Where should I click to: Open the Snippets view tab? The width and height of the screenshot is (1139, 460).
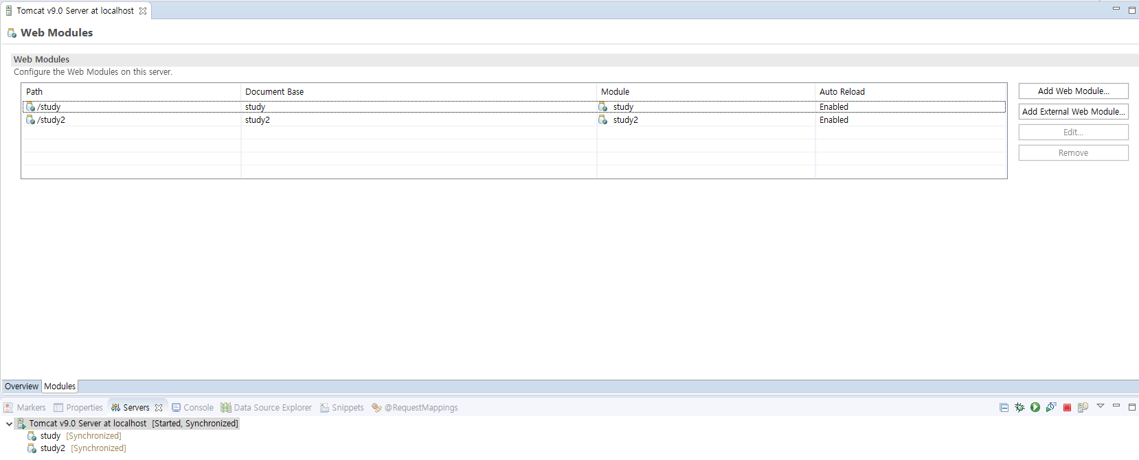tap(342, 408)
